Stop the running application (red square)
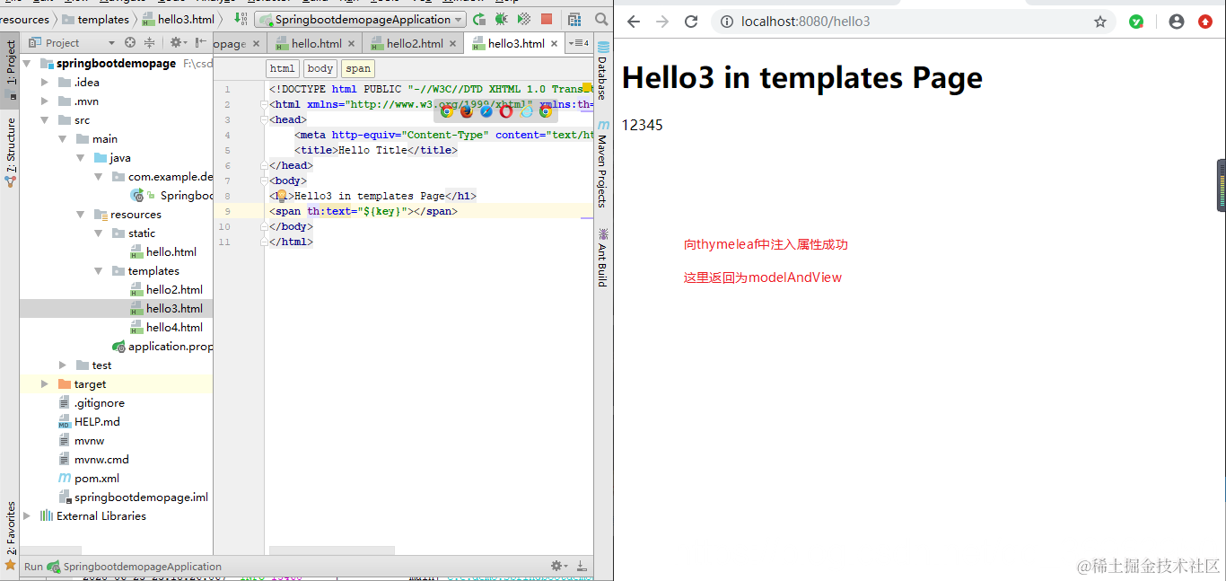Screen dimensions: 1226x581 (x=547, y=19)
